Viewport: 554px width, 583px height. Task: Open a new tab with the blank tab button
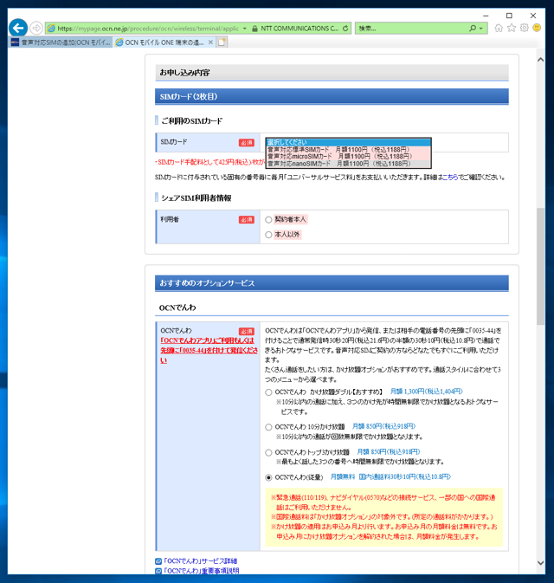pos(222,42)
